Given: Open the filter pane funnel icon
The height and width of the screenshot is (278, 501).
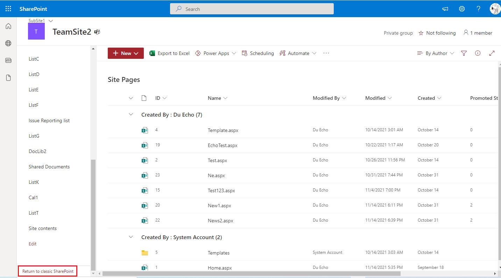Looking at the screenshot, I should pyautogui.click(x=464, y=53).
